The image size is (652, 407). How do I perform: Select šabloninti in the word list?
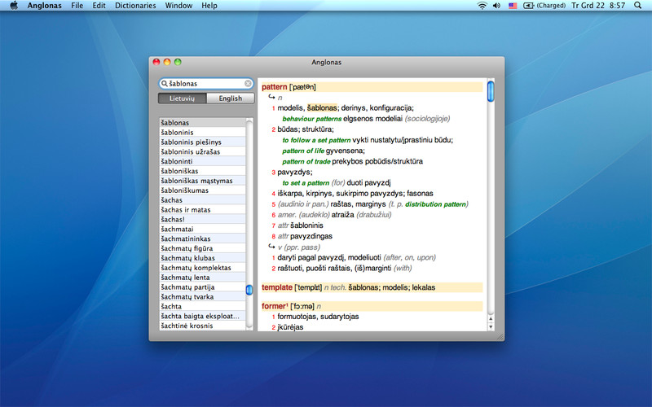pyautogui.click(x=202, y=161)
